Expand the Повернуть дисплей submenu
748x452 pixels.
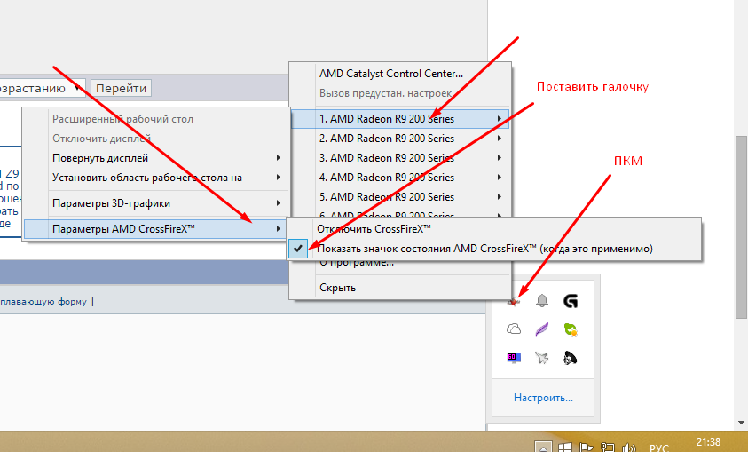tap(156, 158)
